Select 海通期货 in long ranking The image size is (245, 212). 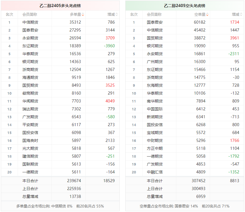[30, 77]
